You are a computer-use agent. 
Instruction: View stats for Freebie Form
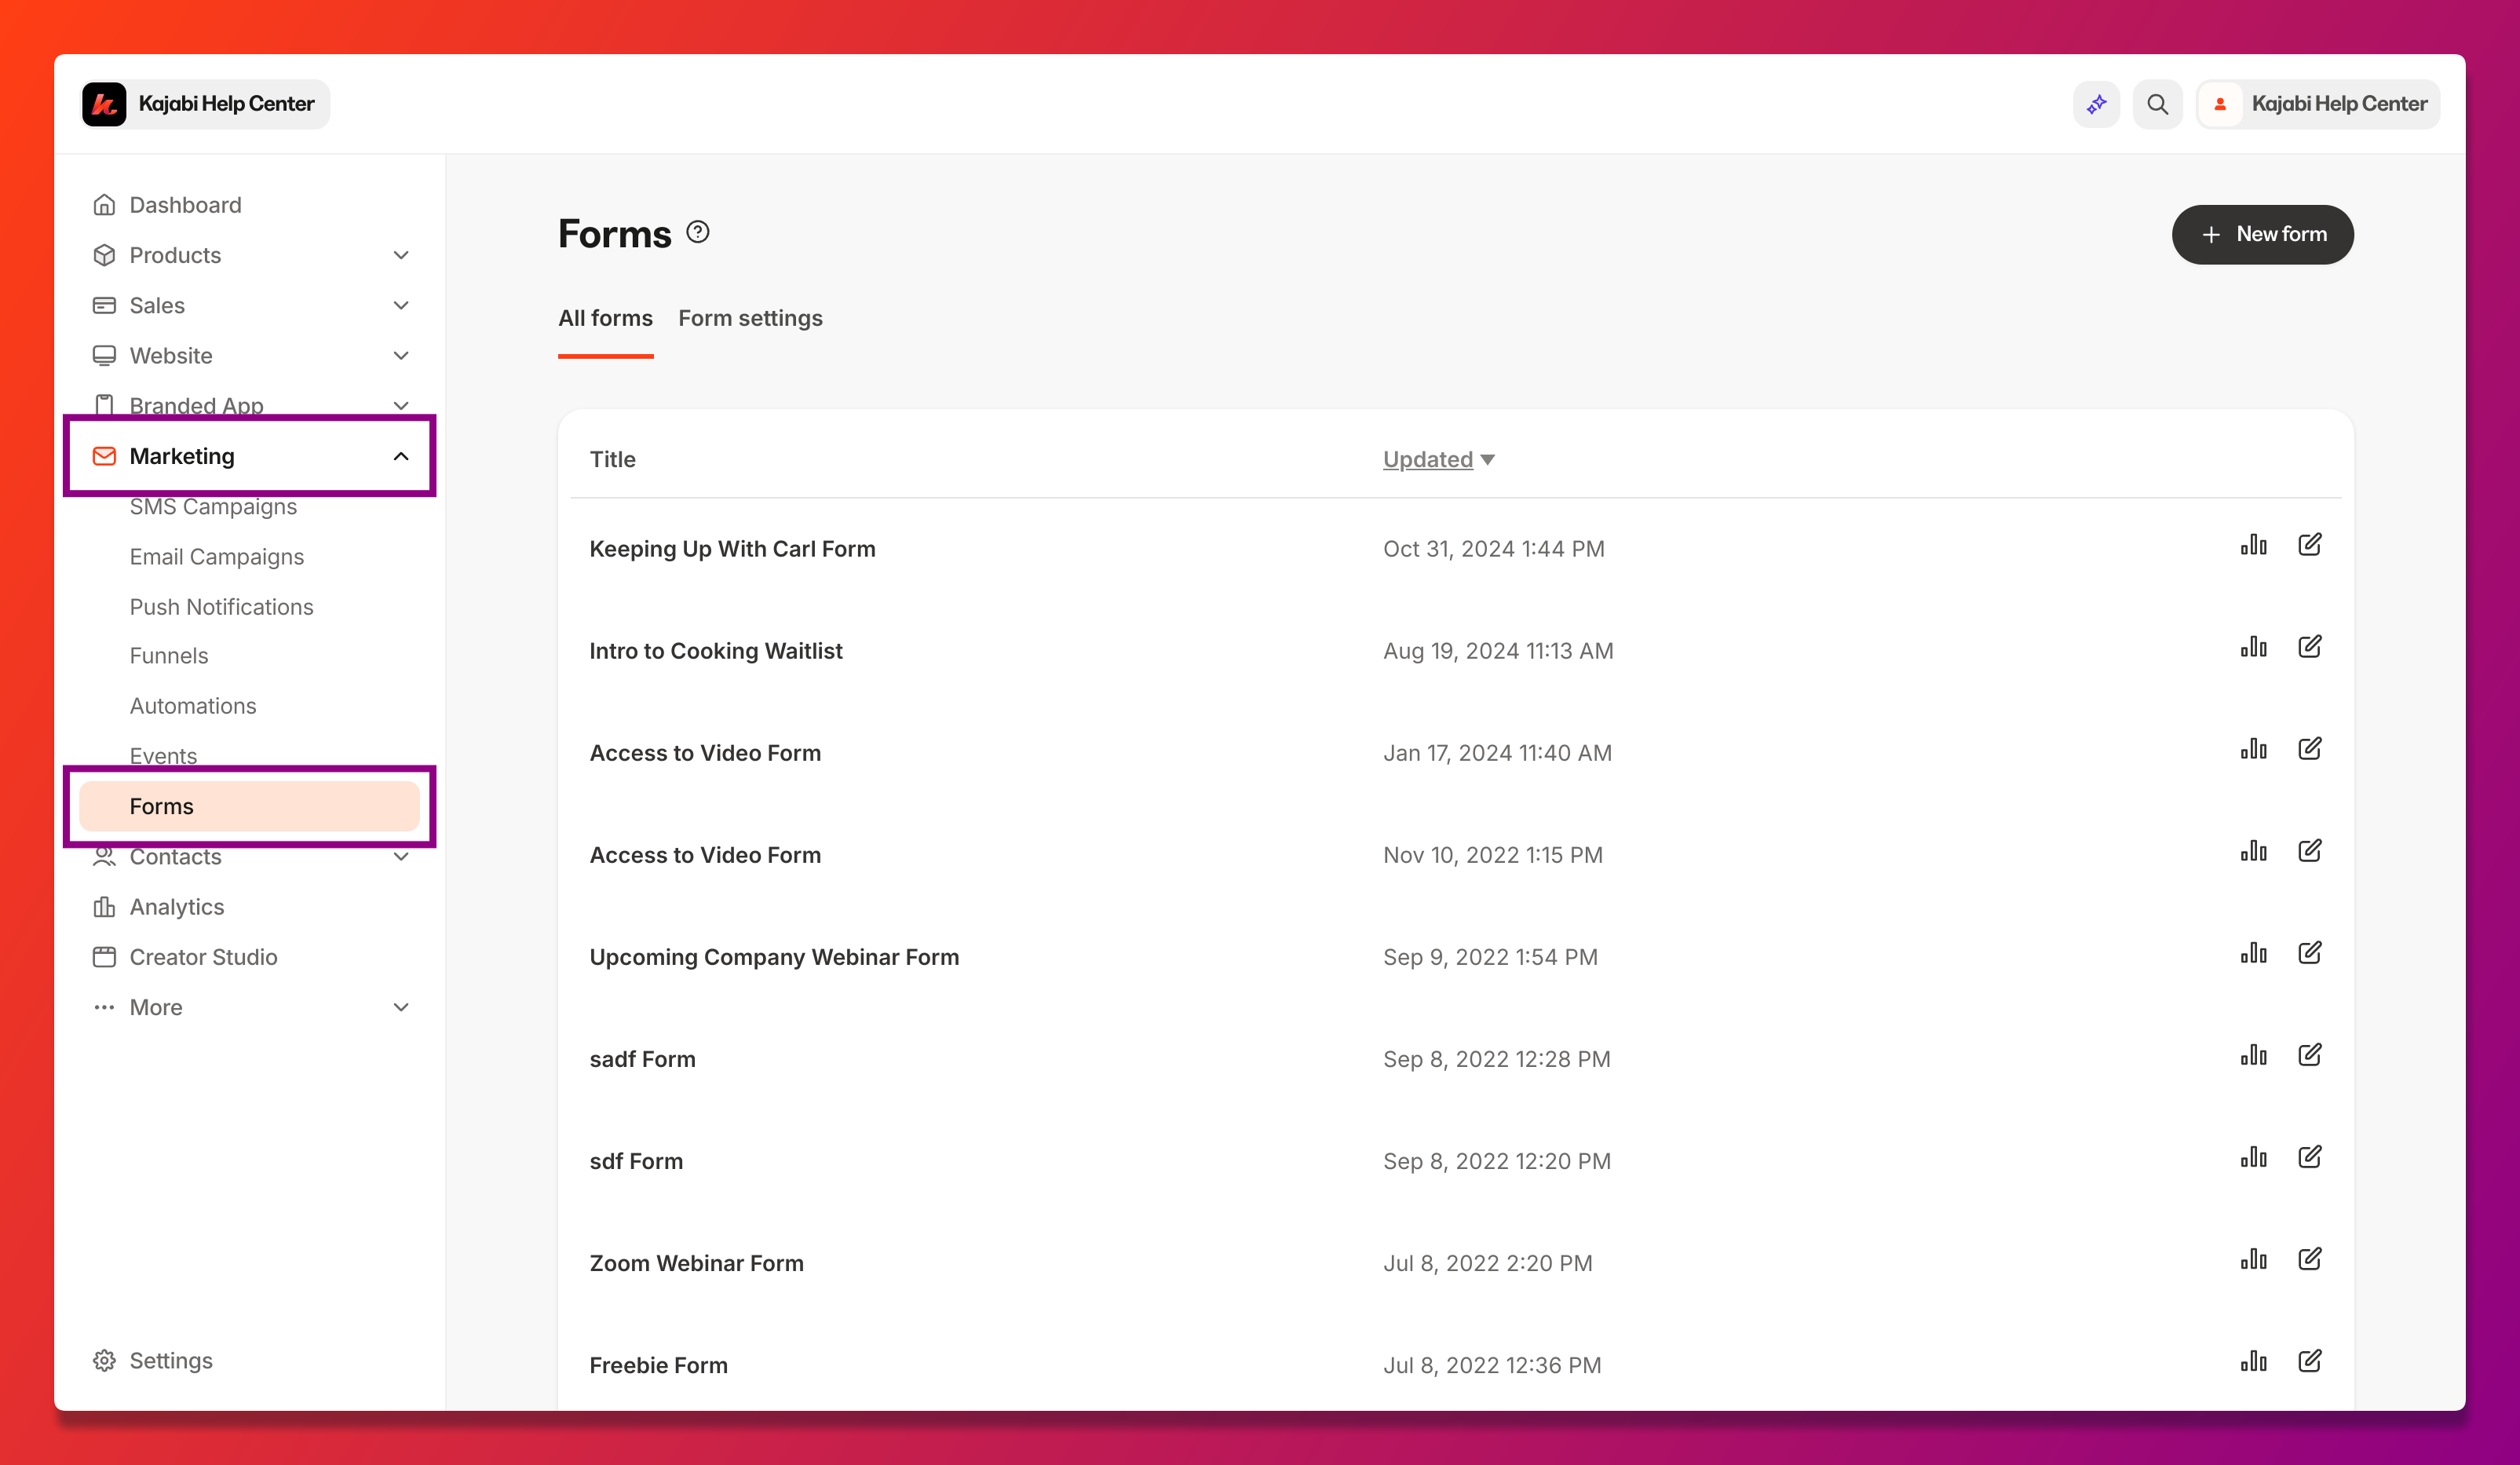pyautogui.click(x=2253, y=1361)
